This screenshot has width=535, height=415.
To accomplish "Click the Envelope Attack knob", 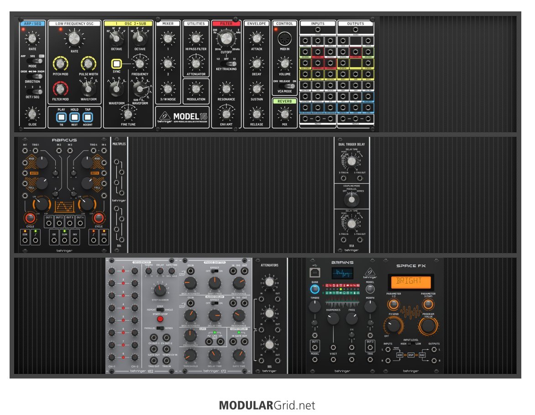I will coord(256,38).
